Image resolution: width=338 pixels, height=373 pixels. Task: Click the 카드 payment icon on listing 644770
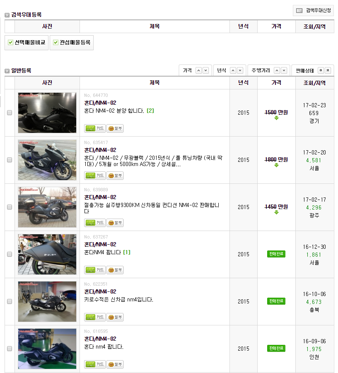tap(95, 128)
